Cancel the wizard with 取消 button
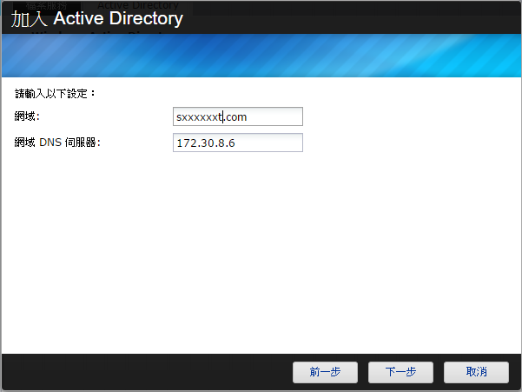Image resolution: width=522 pixels, height=392 pixels. click(476, 372)
